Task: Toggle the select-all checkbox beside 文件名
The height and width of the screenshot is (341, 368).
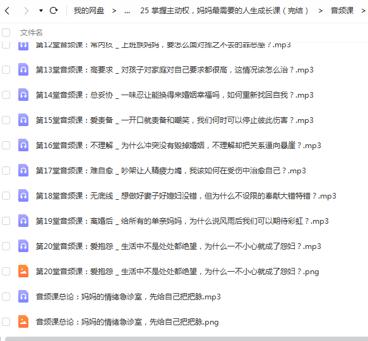Action: tap(6, 32)
